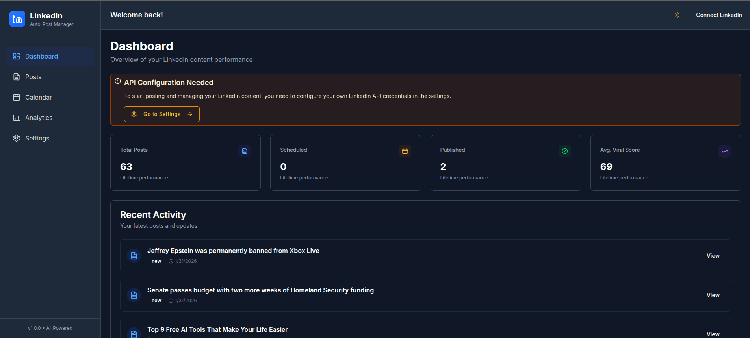Open Settings from the sidebar

tap(37, 138)
